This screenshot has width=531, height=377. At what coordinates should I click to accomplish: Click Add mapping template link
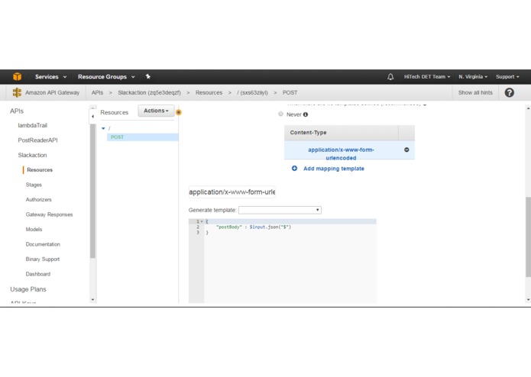coord(334,169)
